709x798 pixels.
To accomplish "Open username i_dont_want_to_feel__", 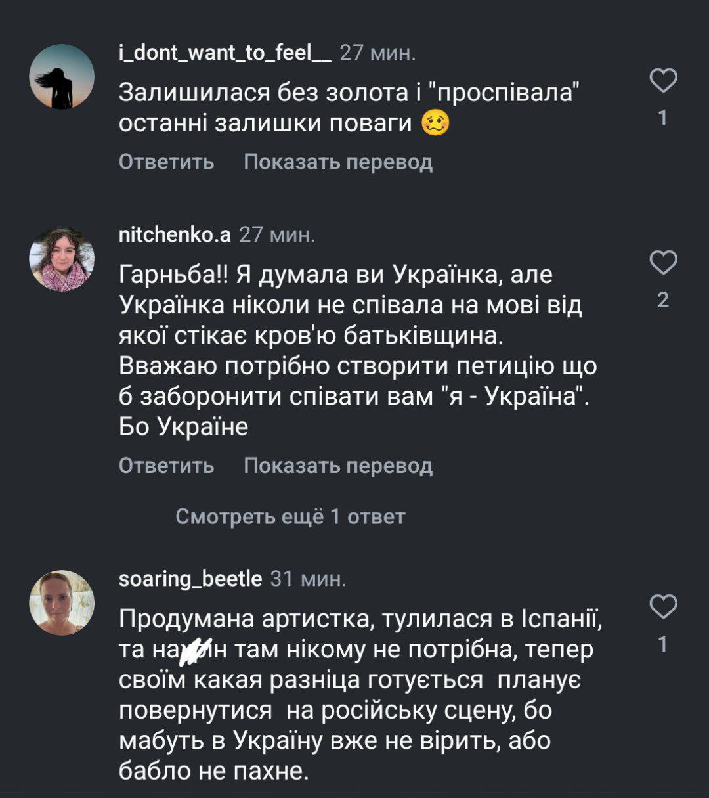I will (x=225, y=53).
